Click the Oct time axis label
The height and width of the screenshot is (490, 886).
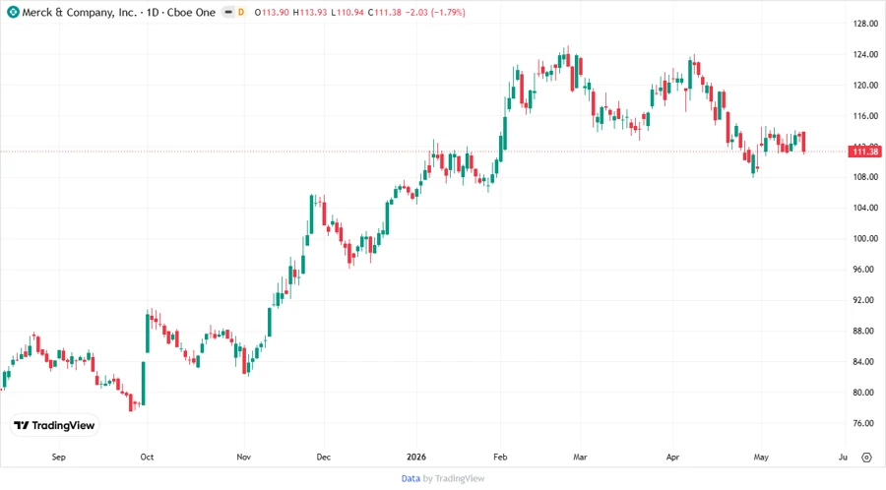click(x=147, y=458)
